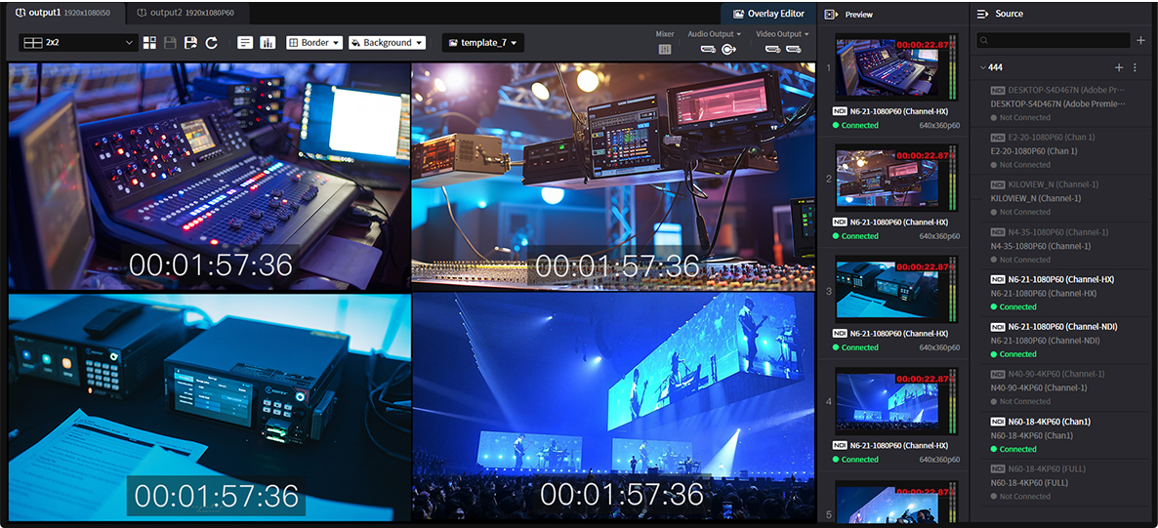1158x528 pixels.
Task: Open the template_7 dropdown
Action: (x=483, y=43)
